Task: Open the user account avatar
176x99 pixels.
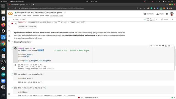Action: pyautogui.click(x=172, y=14)
